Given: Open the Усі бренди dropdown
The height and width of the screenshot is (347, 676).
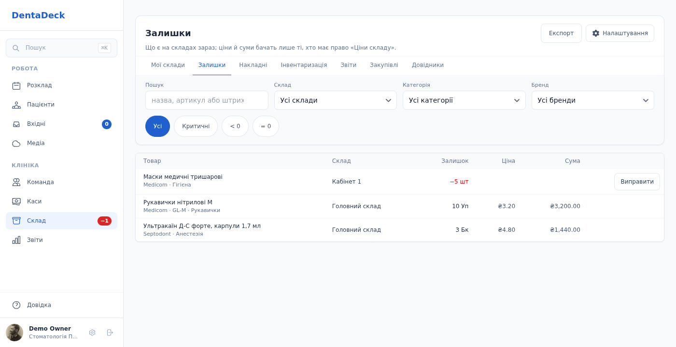Looking at the screenshot, I should [593, 100].
